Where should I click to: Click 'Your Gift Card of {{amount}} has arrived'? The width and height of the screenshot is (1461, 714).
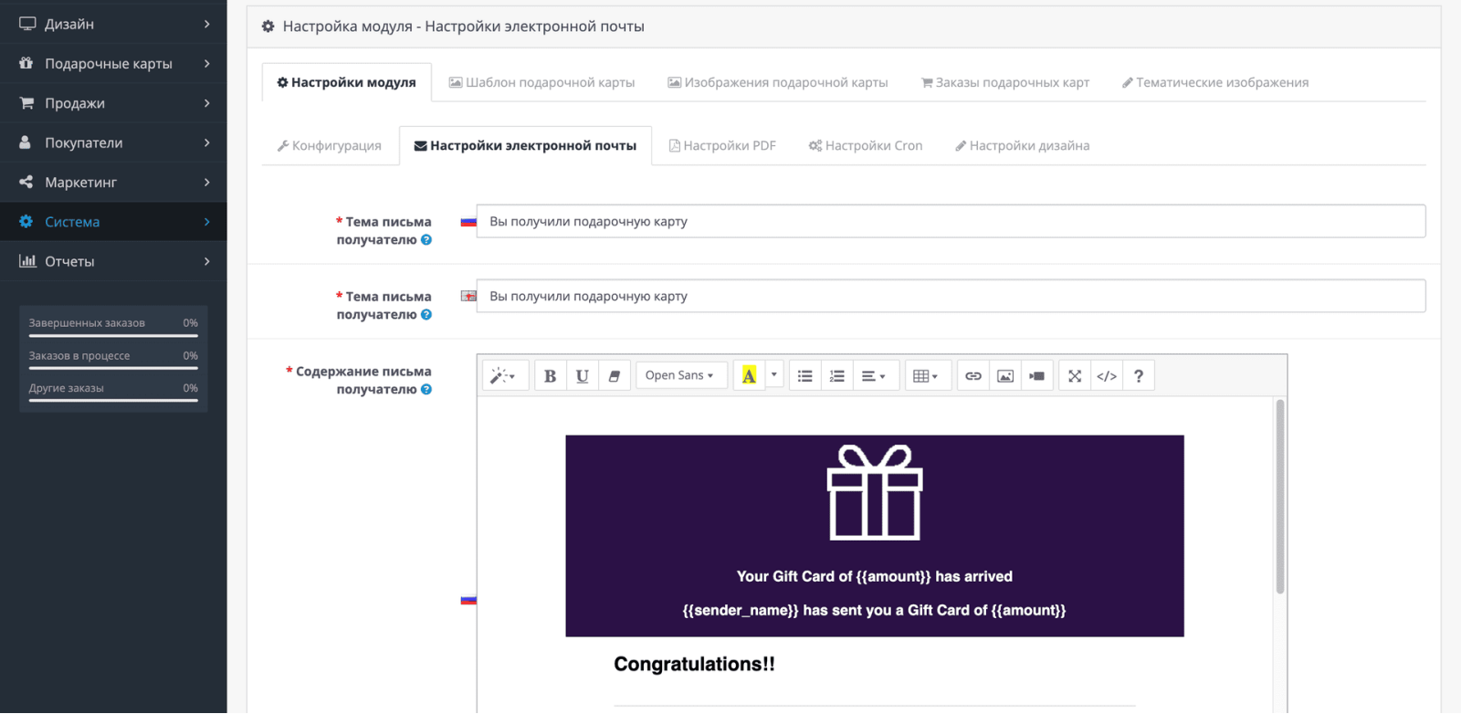click(875, 576)
